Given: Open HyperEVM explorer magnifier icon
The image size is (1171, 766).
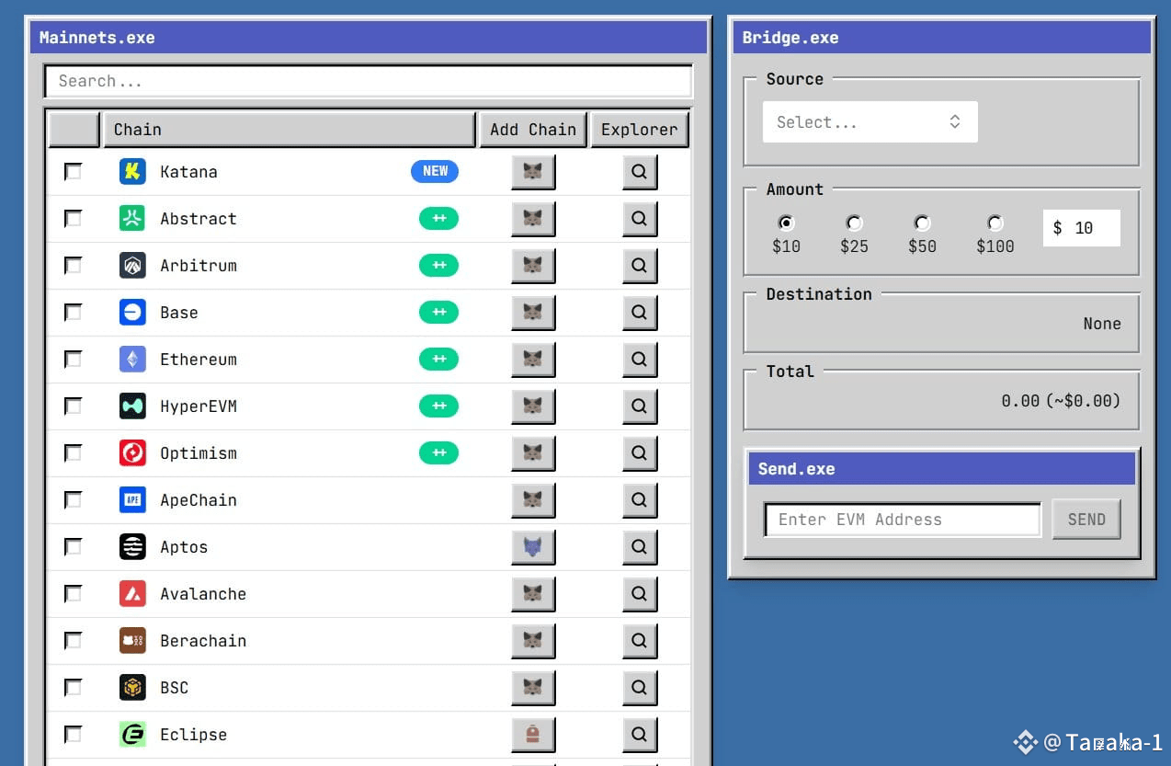Looking at the screenshot, I should pos(640,406).
